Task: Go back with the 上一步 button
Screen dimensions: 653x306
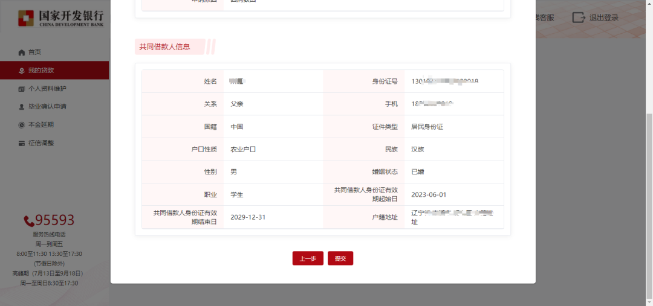Action: tap(308, 258)
